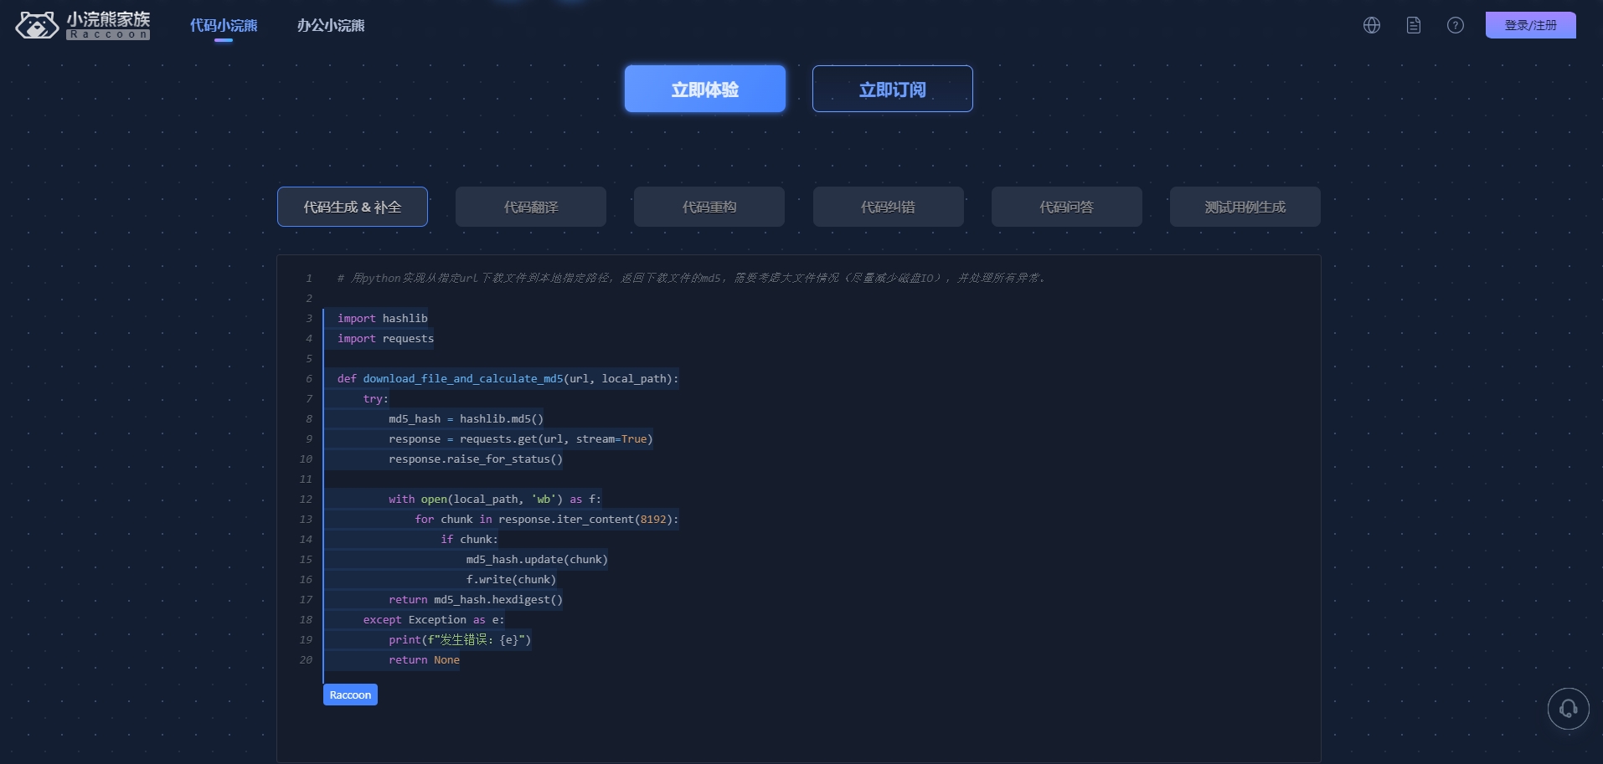Switch to 代码小浣熊 navigation tab
This screenshot has height=764, width=1603.
point(224,25)
